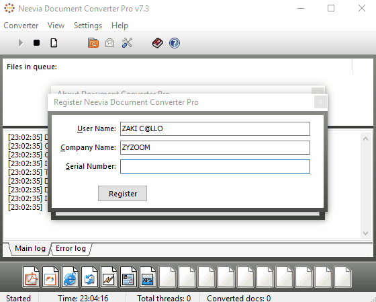376x302 pixels.
Task: Click the blue question mark help icon
Action: click(x=175, y=43)
